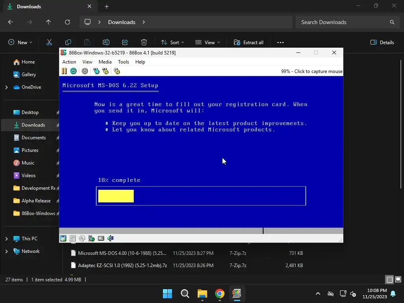Expand the This PC tree node

[6, 239]
